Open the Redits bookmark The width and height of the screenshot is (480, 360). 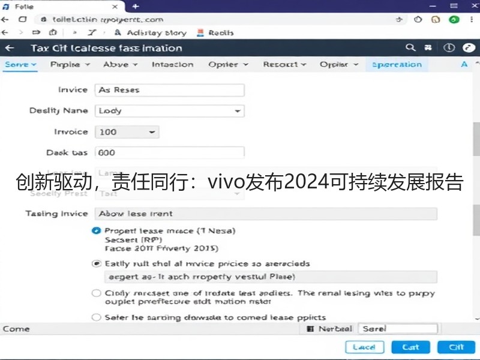(215, 32)
